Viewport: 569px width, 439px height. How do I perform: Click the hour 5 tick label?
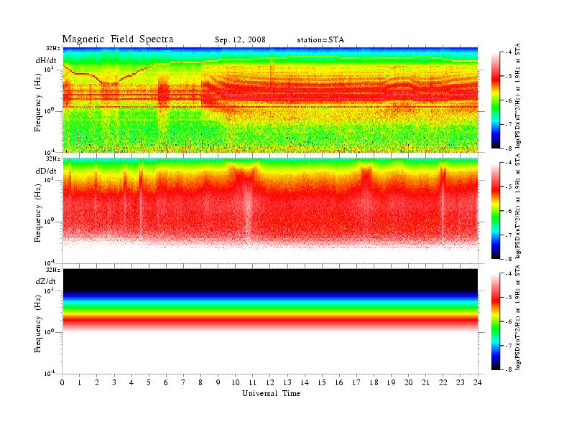point(149,382)
